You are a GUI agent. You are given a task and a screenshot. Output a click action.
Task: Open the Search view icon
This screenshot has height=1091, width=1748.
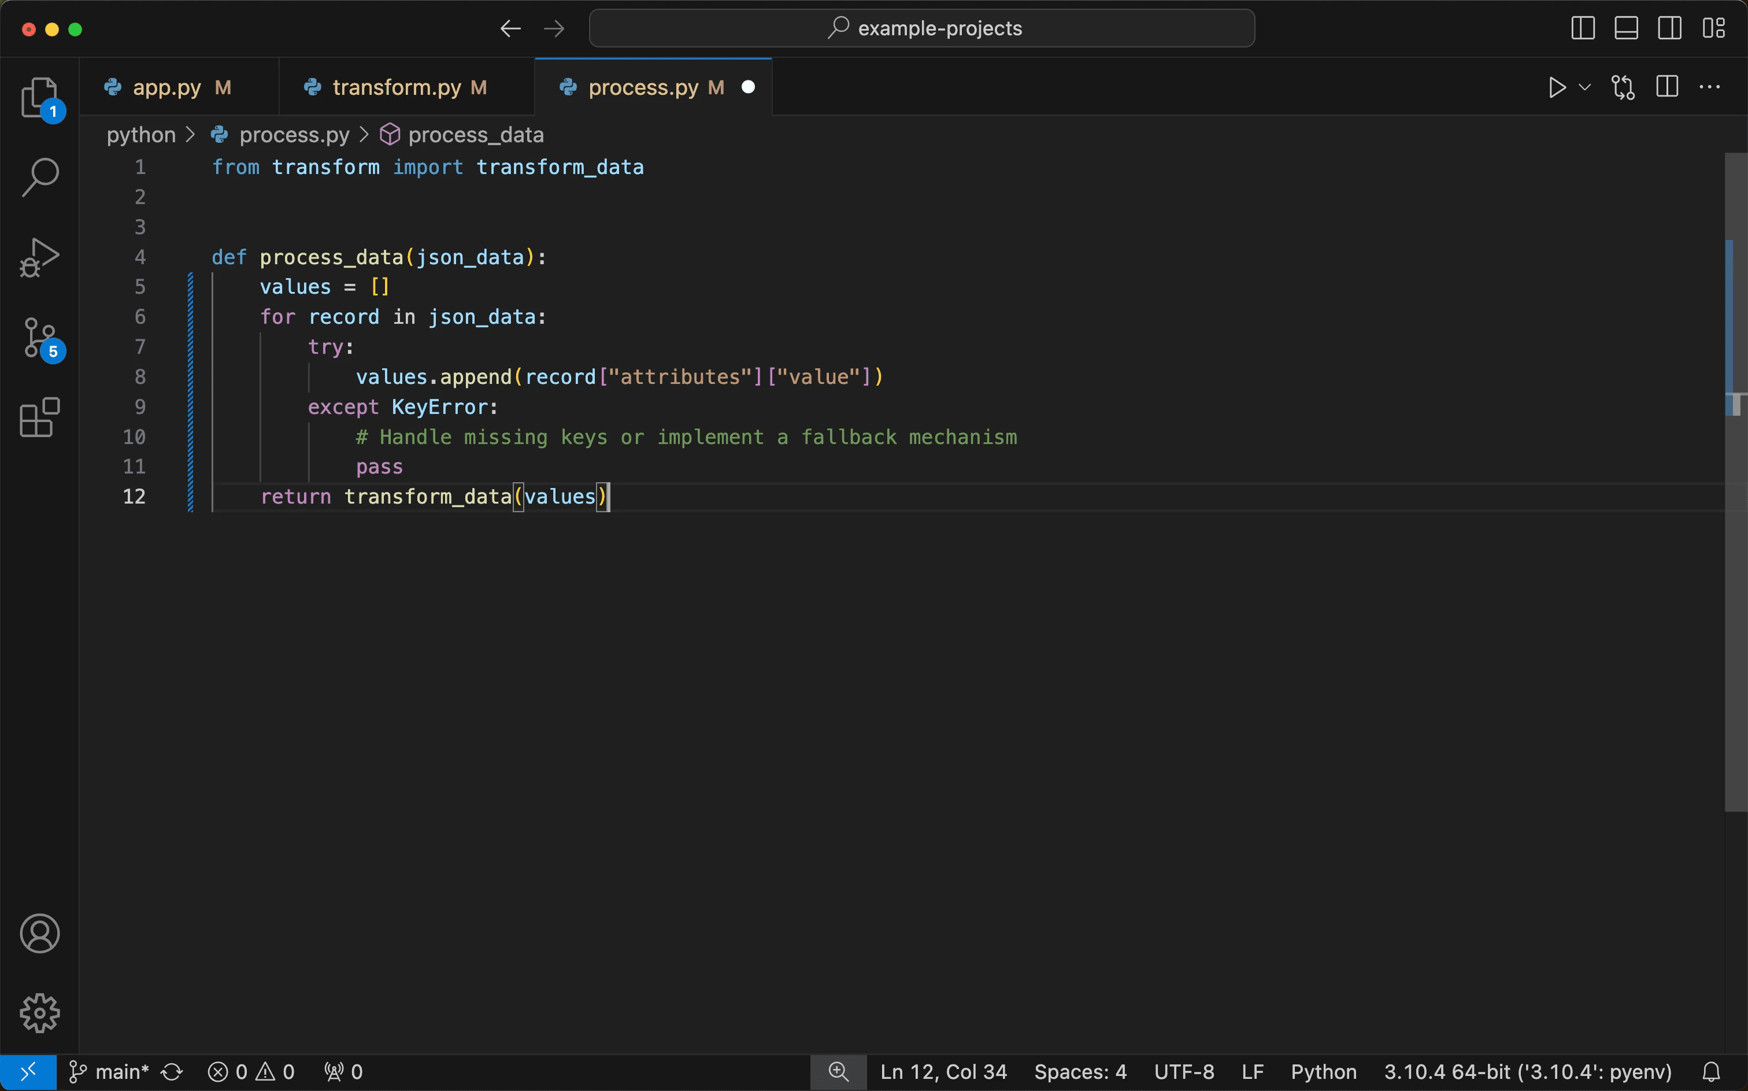click(x=40, y=177)
